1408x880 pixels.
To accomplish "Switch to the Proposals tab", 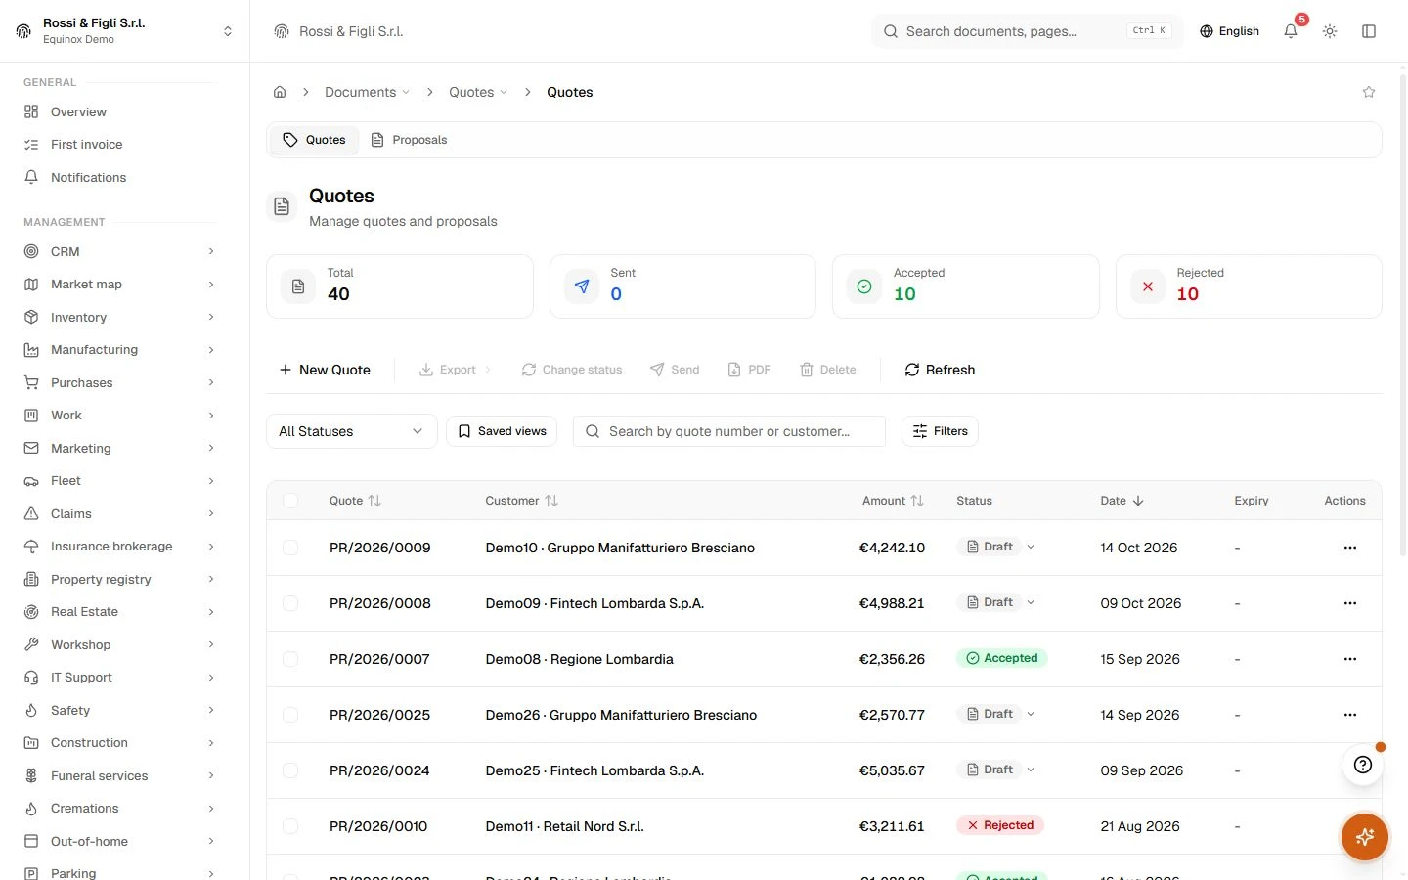I will tap(409, 140).
